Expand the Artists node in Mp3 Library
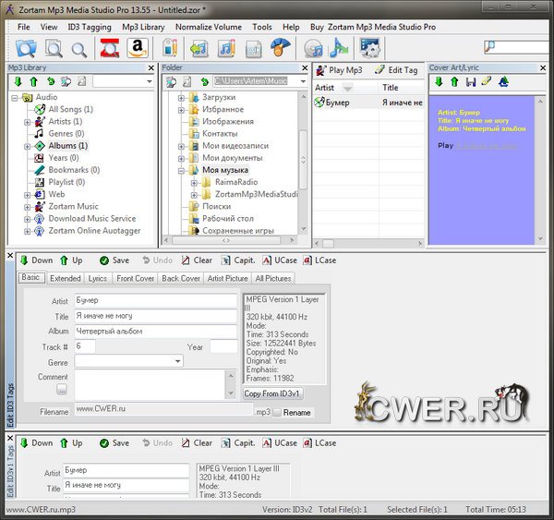The height and width of the screenshot is (520, 554). [x=28, y=122]
